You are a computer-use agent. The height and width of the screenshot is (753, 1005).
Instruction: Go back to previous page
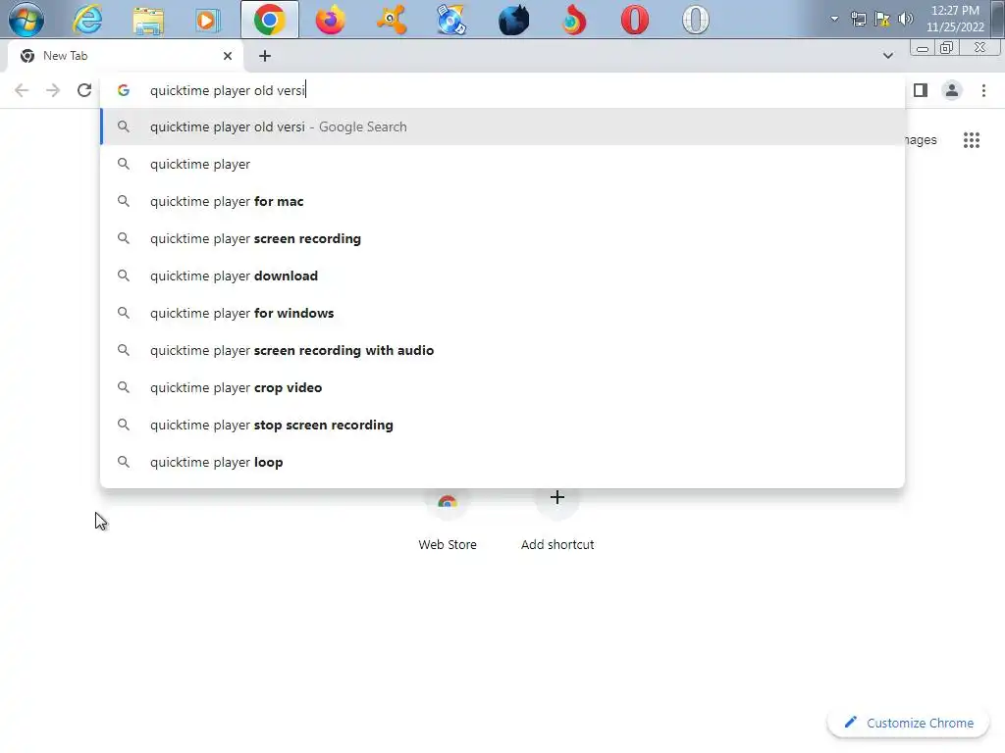[x=22, y=90]
